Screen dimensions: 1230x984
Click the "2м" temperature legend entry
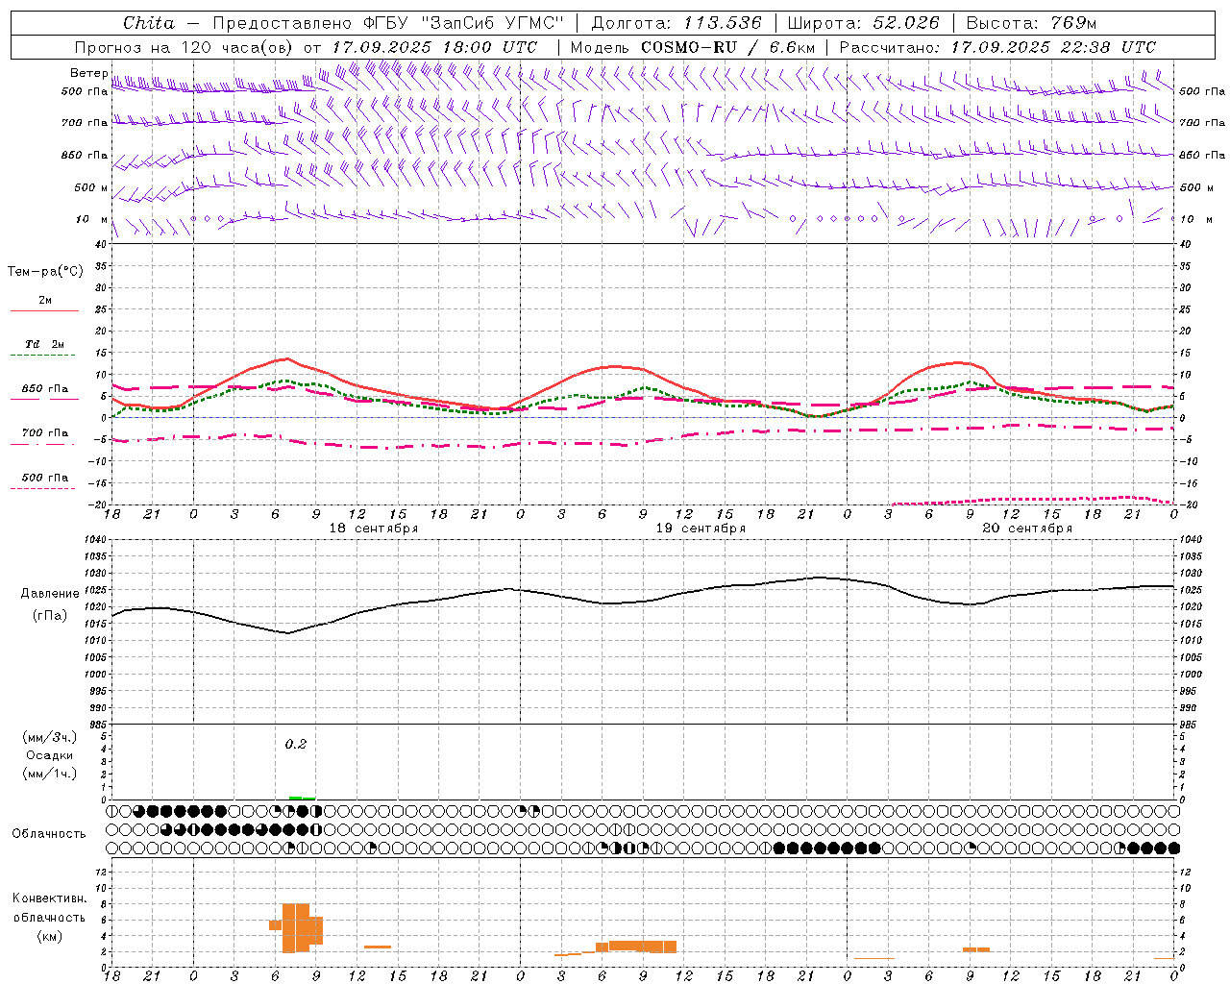click(45, 301)
